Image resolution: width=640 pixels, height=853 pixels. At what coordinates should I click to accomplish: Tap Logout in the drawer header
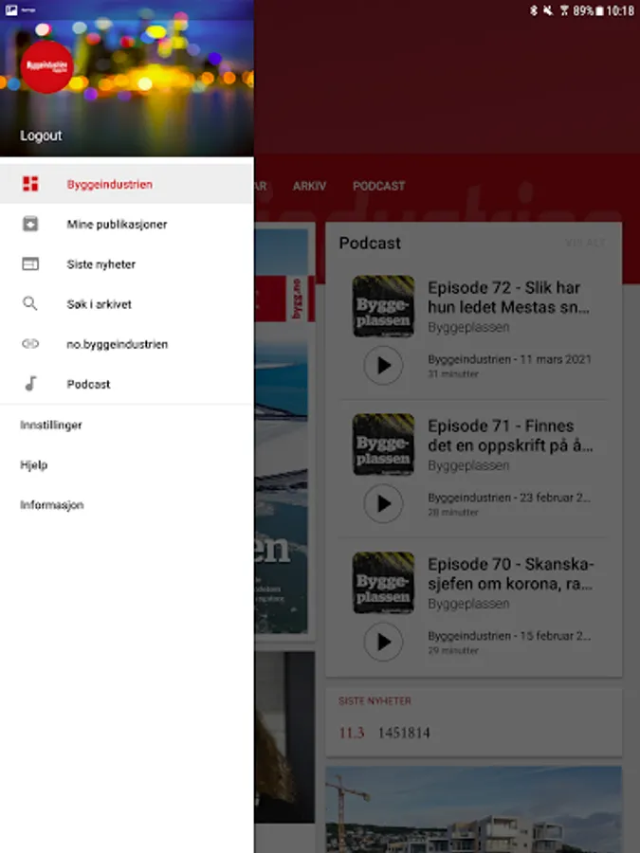click(41, 136)
